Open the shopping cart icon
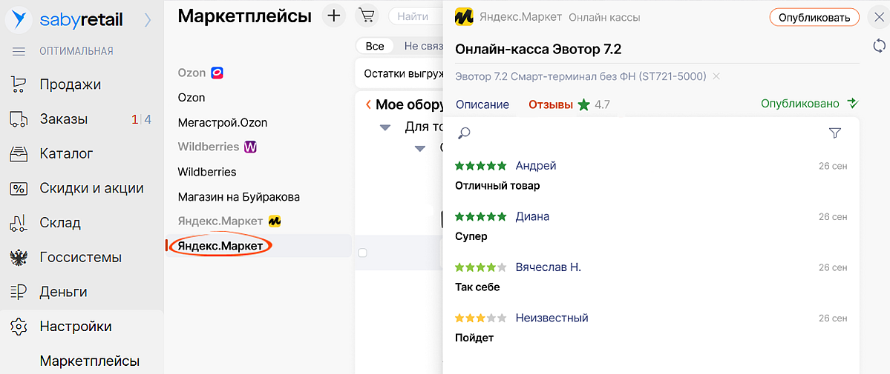Image resolution: width=890 pixels, height=374 pixels. (366, 16)
